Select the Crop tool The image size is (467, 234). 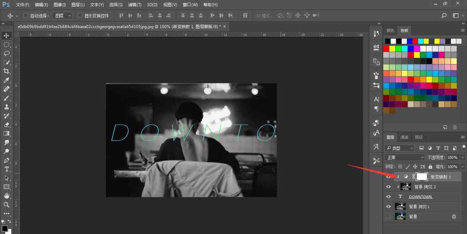[6, 71]
